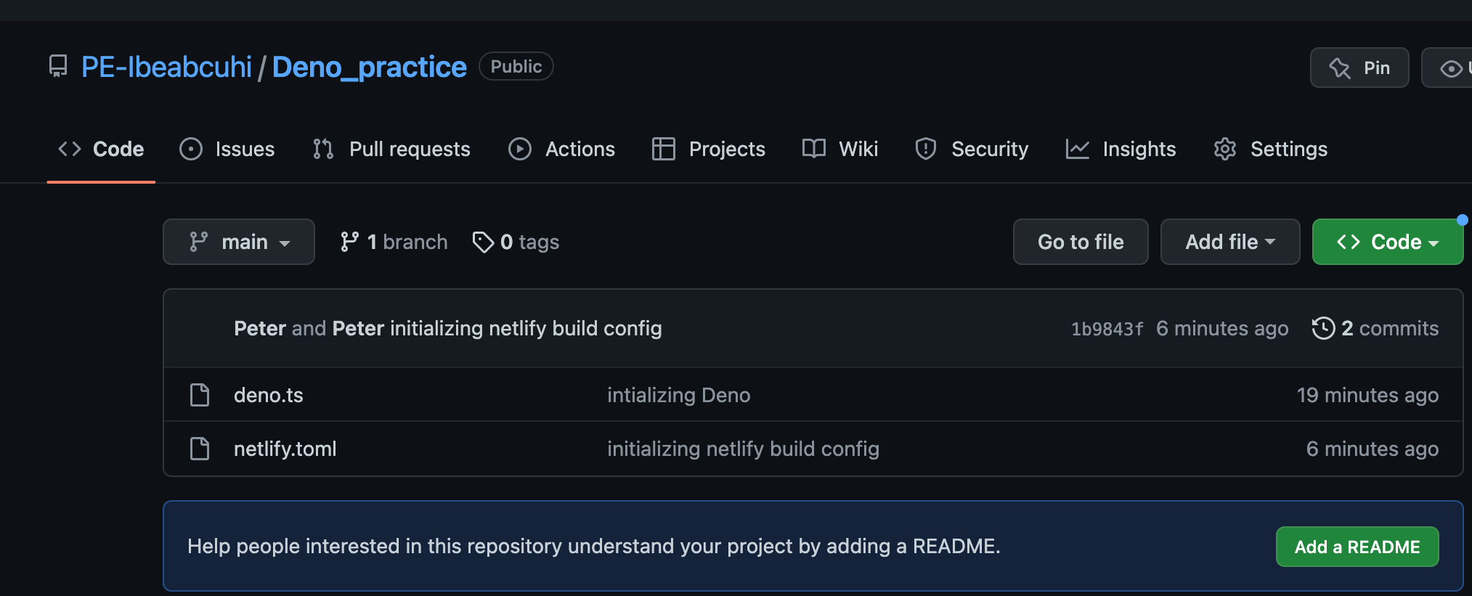1472x596 pixels.
Task: View the 1 branch link
Action: point(394,242)
